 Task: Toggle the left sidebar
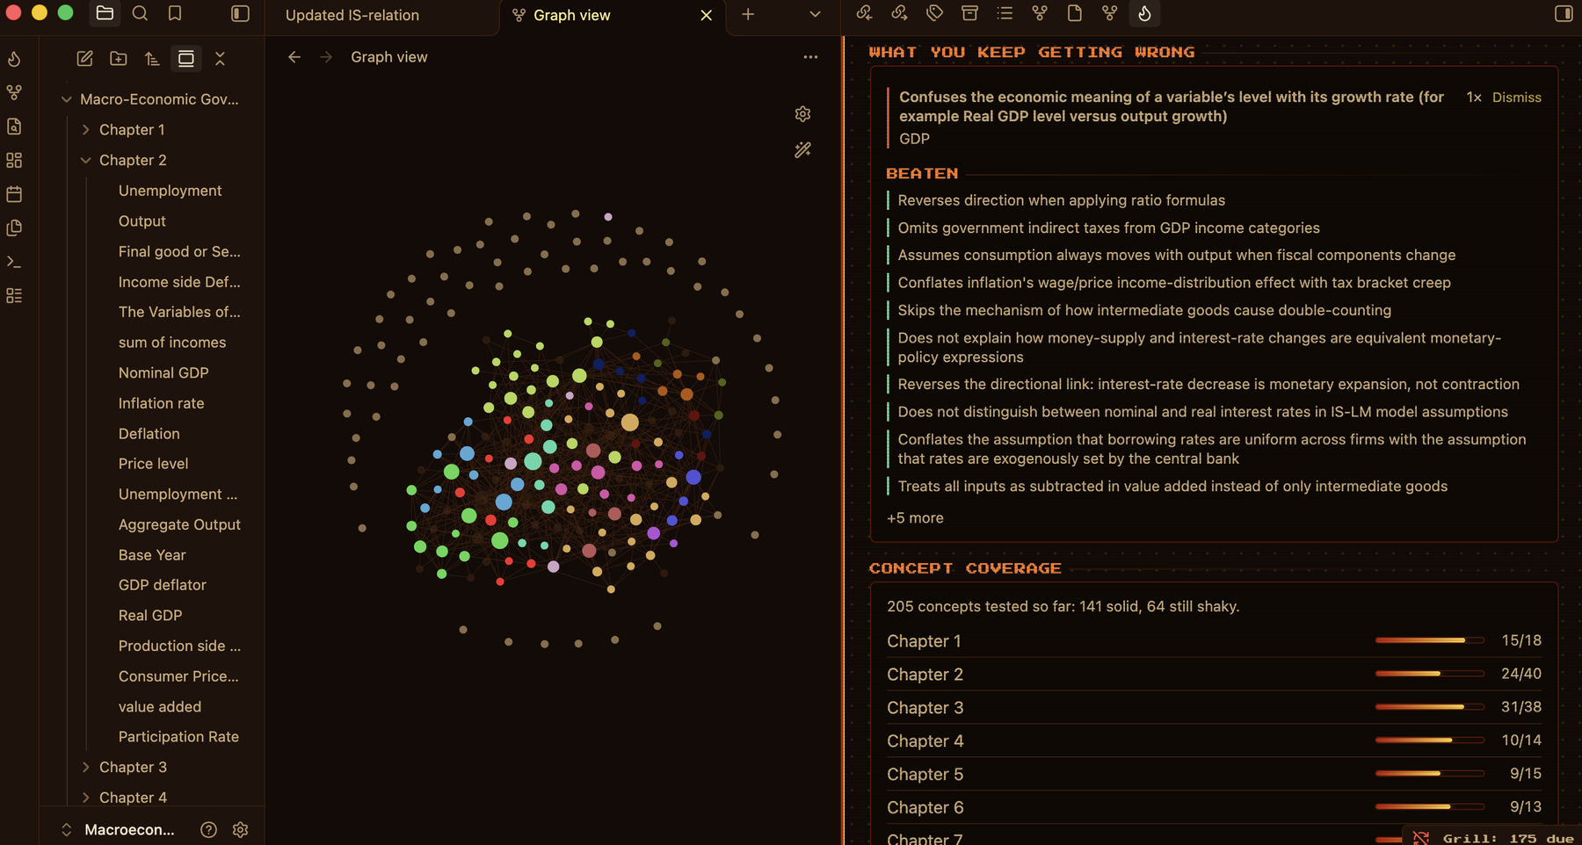[x=240, y=13]
